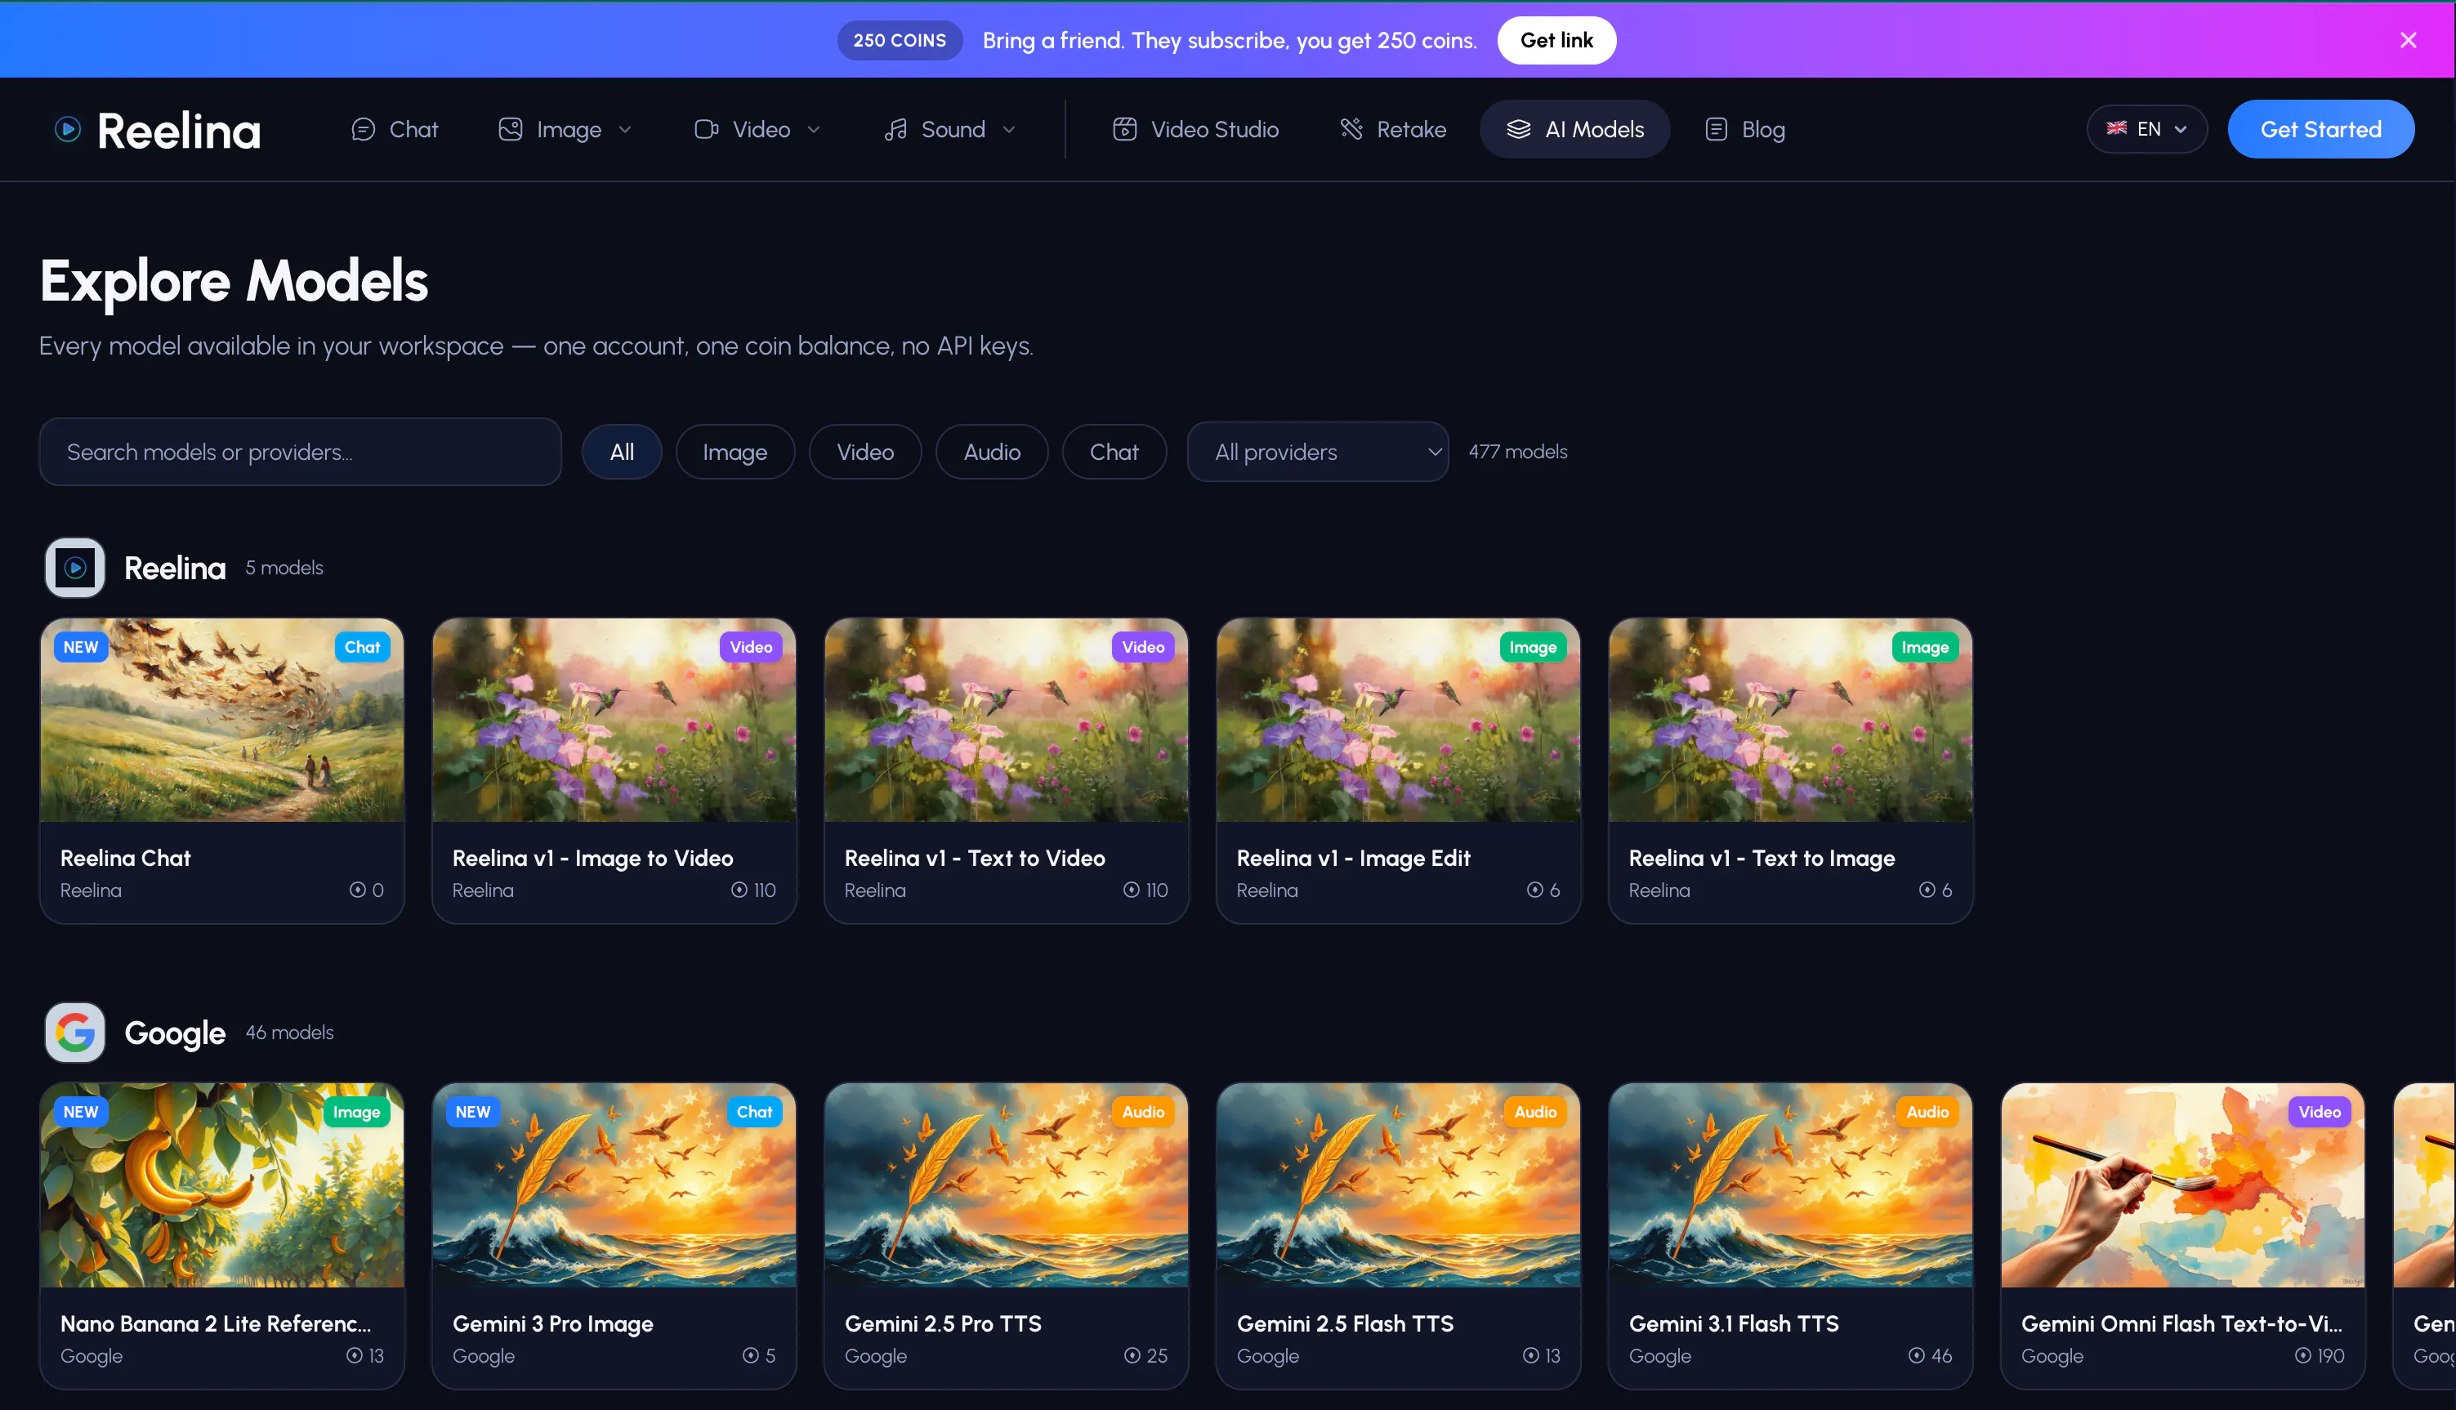Click the AI Models layers icon

point(1519,129)
